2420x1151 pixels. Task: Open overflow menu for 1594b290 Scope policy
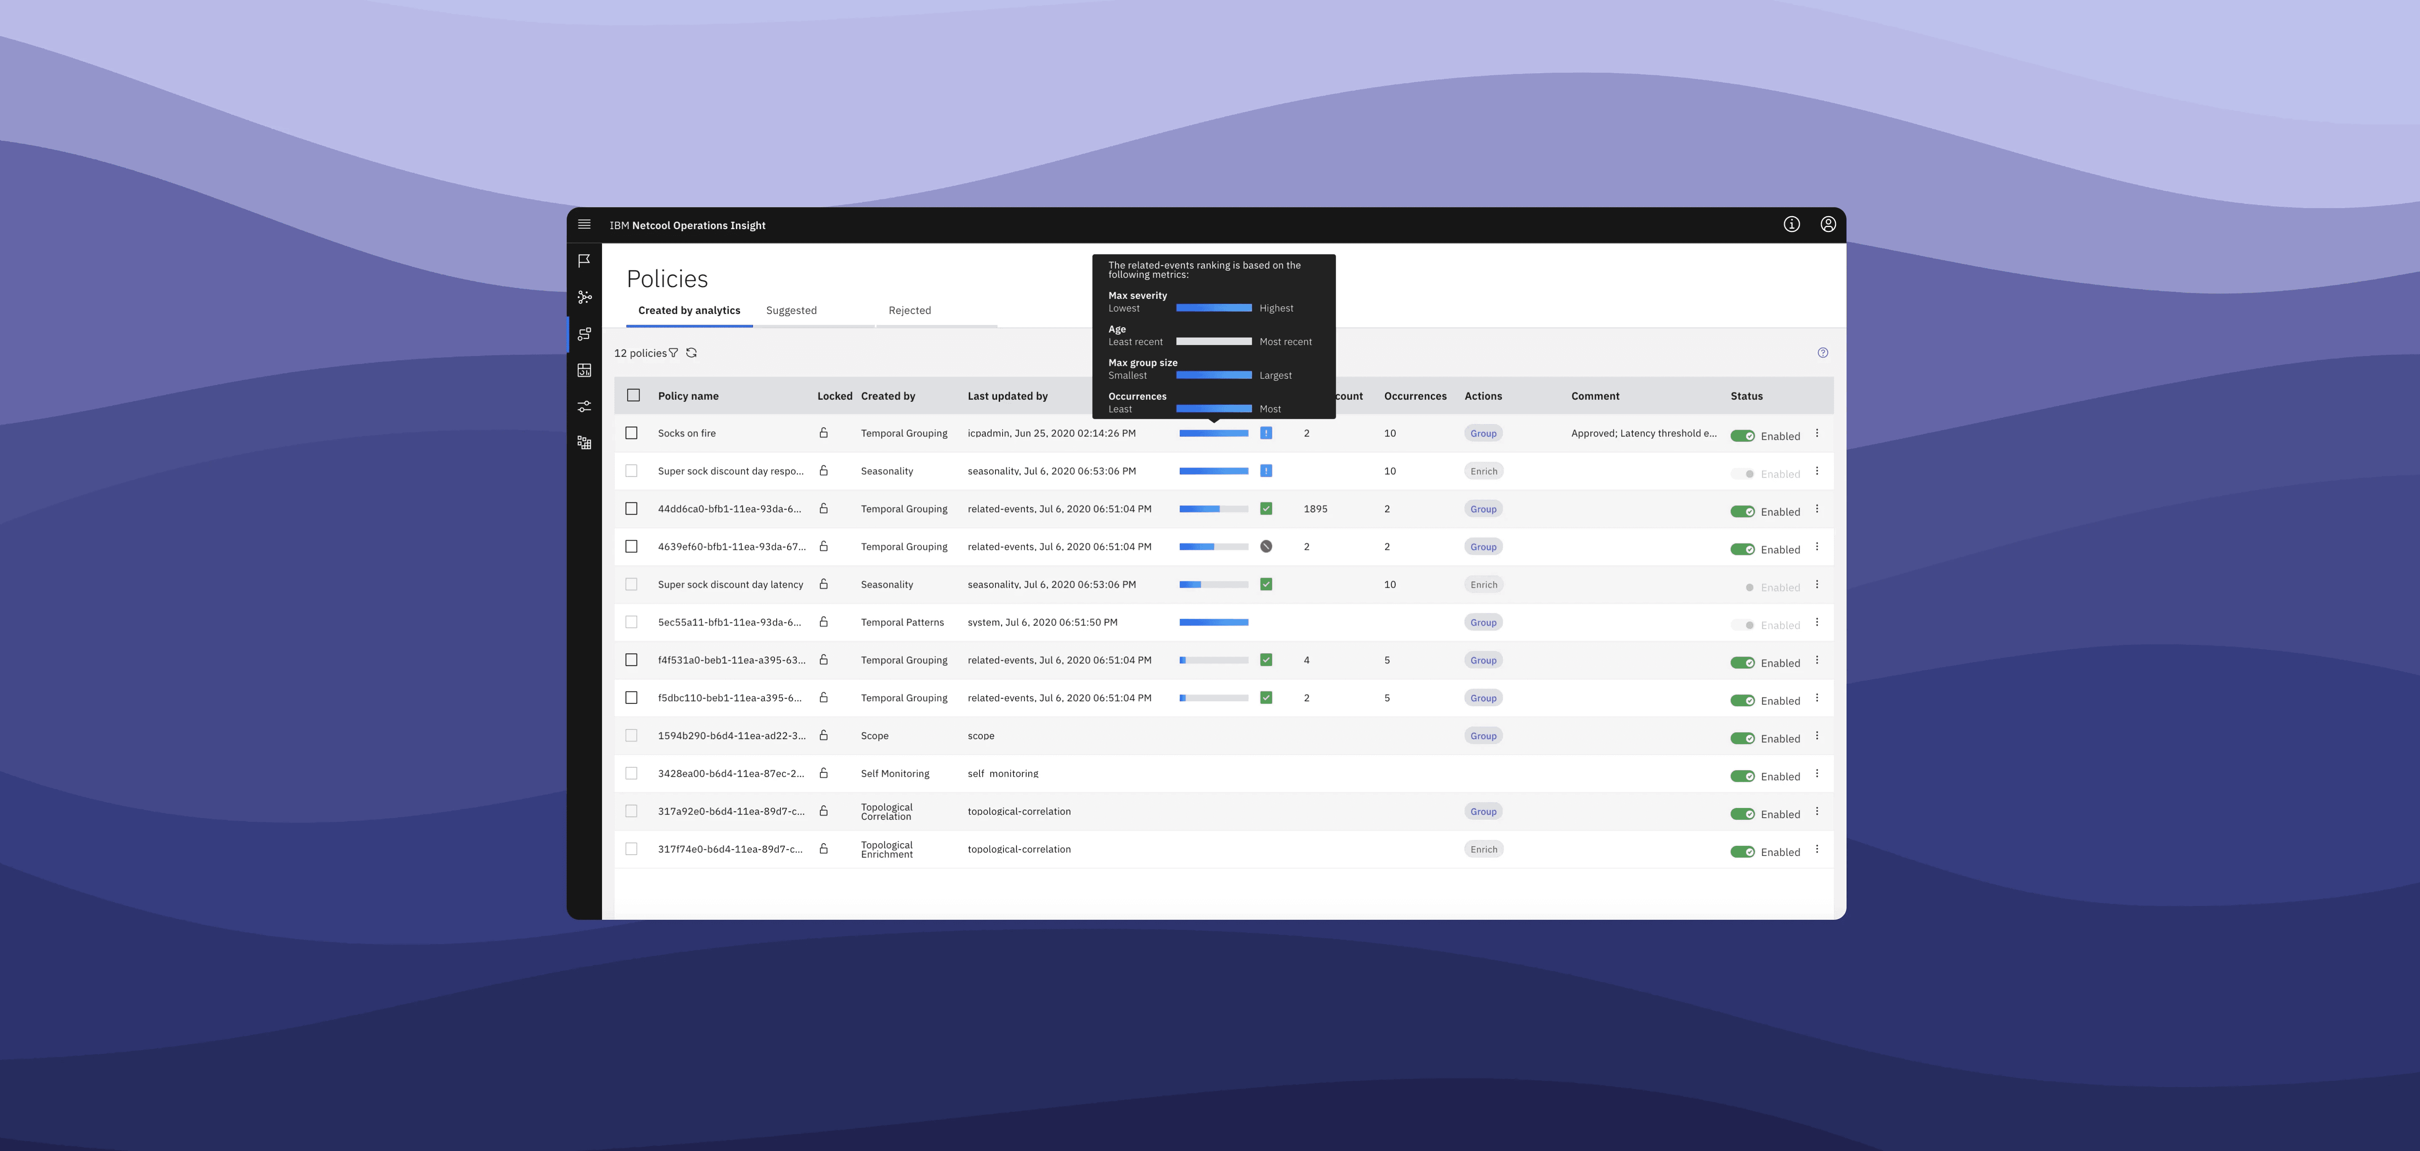[1817, 736]
